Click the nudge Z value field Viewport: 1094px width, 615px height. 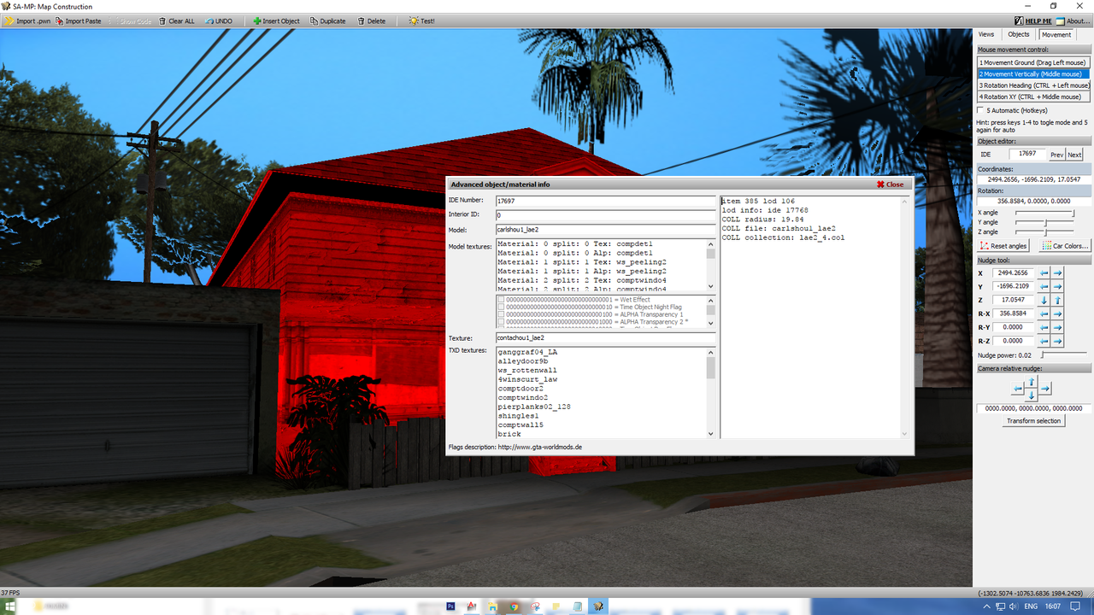tap(1014, 300)
